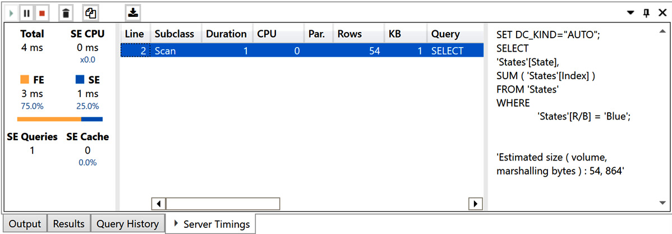Click the Rows column header
The height and width of the screenshot is (234, 672).
tap(349, 34)
